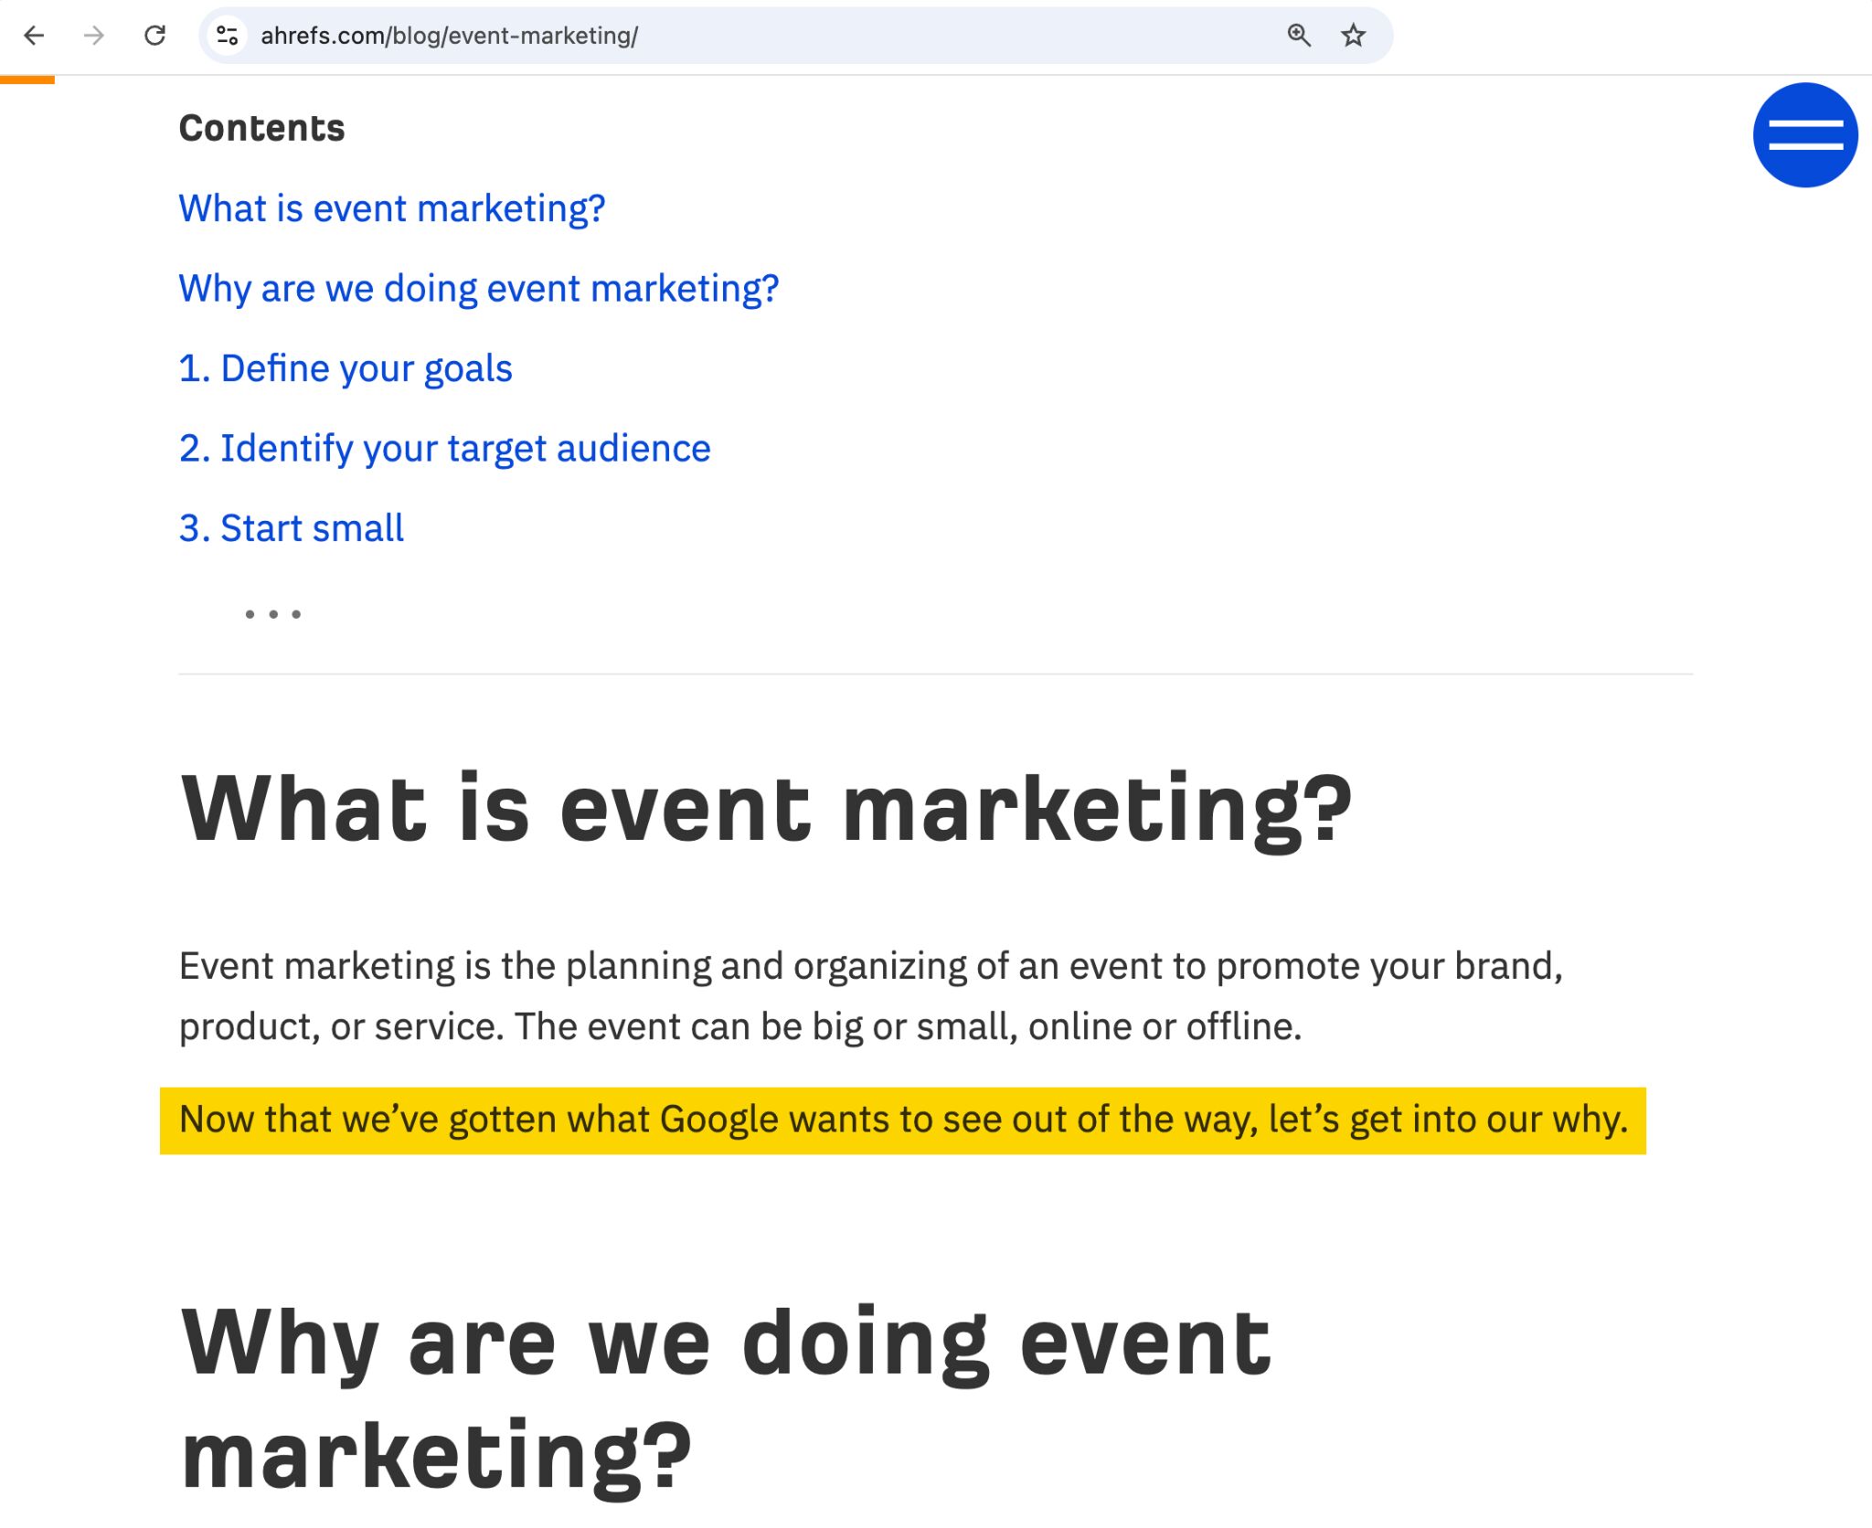Click the page zoom magnifier icon
Viewport: 1872px width, 1528px height.
click(x=1297, y=36)
